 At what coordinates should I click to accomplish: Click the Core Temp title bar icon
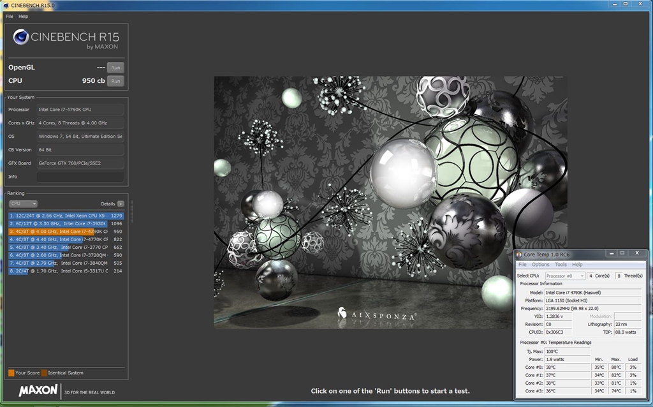click(x=519, y=255)
